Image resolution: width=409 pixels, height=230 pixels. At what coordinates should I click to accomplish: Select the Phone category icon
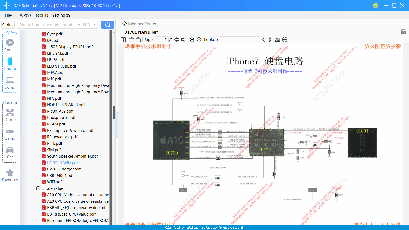pos(10,64)
